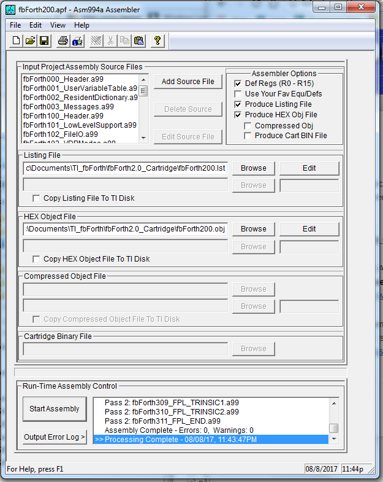Enable Produce Cart BIN File checkbox
The image size is (383, 482).
tap(248, 136)
